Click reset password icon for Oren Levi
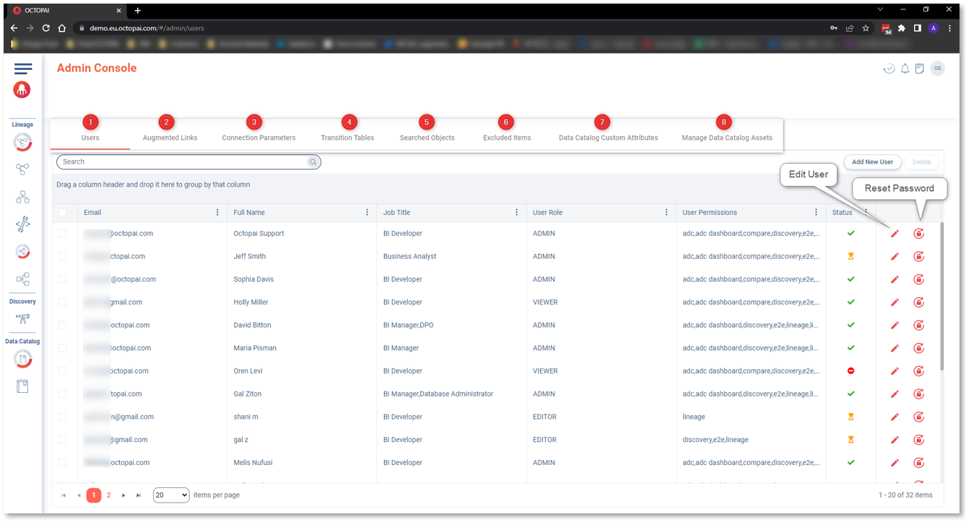The height and width of the screenshot is (522, 966). click(918, 371)
